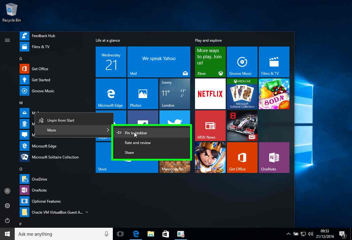352x240 pixels.
Task: Choose Unpin from Start
Action: (74, 120)
